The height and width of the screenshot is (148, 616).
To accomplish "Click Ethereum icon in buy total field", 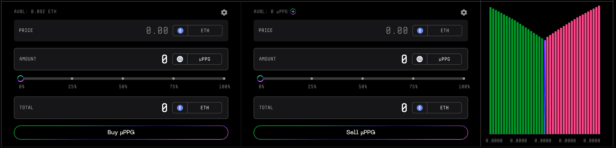I will (x=180, y=108).
